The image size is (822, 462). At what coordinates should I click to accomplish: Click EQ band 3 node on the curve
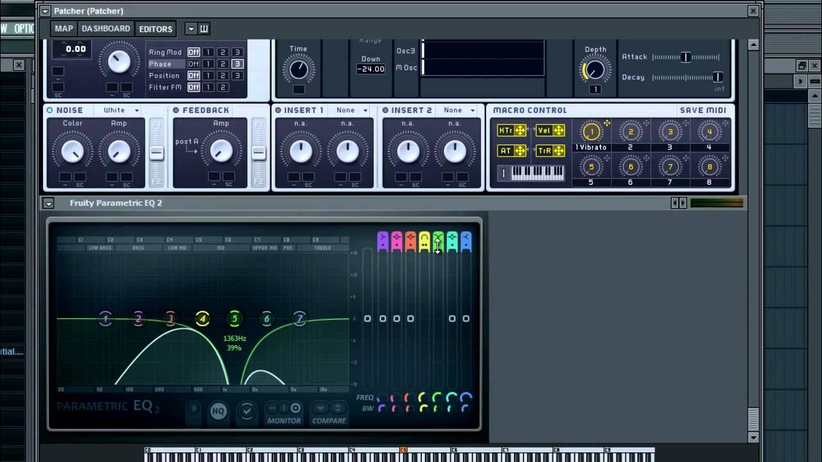[x=170, y=318]
